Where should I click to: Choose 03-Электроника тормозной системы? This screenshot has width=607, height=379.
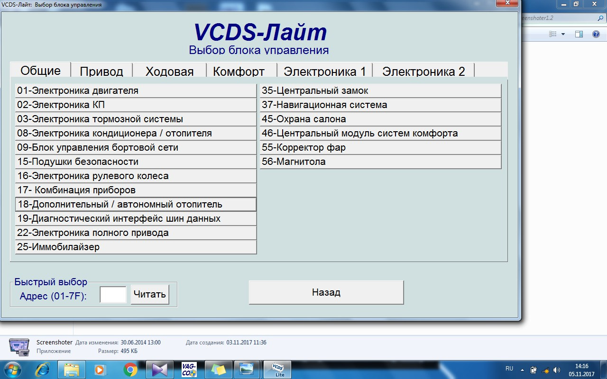pyautogui.click(x=136, y=119)
